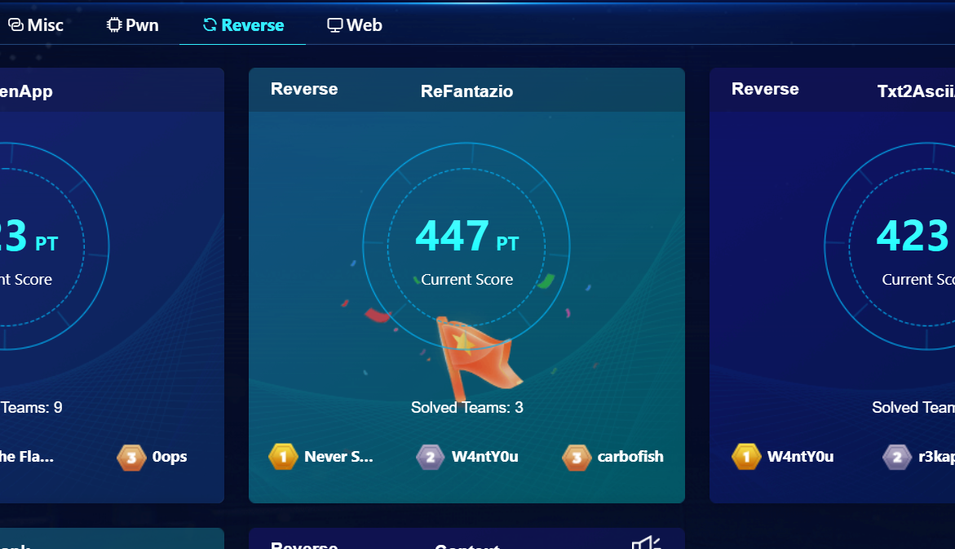This screenshot has width=955, height=549.
Task: Click the bronze medal beside team 0ops
Action: (x=131, y=456)
